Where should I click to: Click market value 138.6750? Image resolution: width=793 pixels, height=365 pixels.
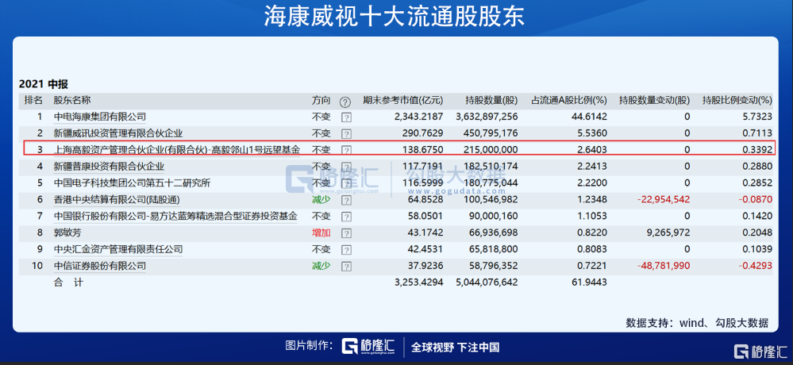422,150
